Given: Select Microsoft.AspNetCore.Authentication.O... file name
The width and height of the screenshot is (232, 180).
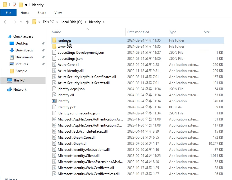Looking at the screenshot, I should [90, 125].
